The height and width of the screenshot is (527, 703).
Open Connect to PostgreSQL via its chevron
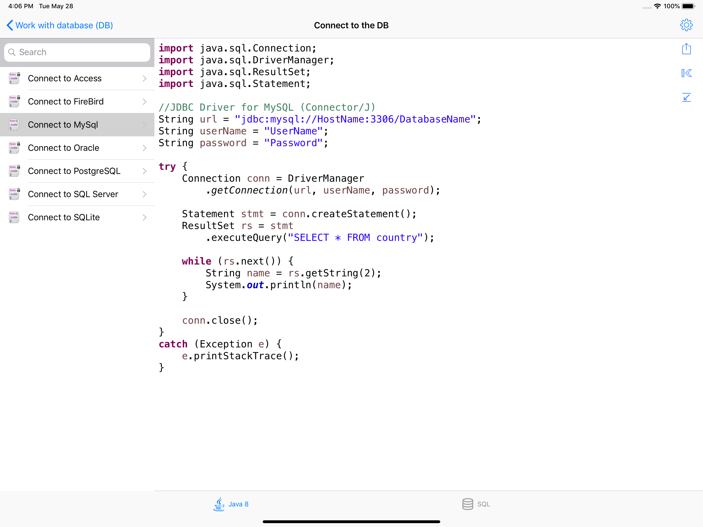(145, 171)
